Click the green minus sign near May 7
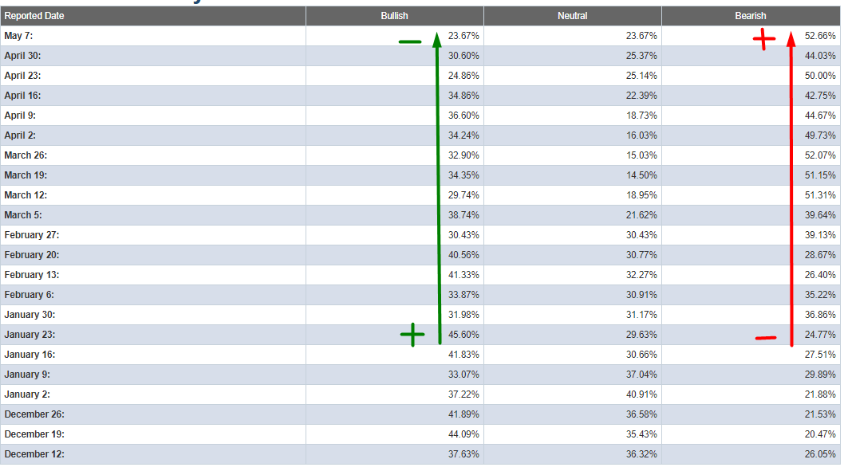The width and height of the screenshot is (844, 467). click(409, 41)
